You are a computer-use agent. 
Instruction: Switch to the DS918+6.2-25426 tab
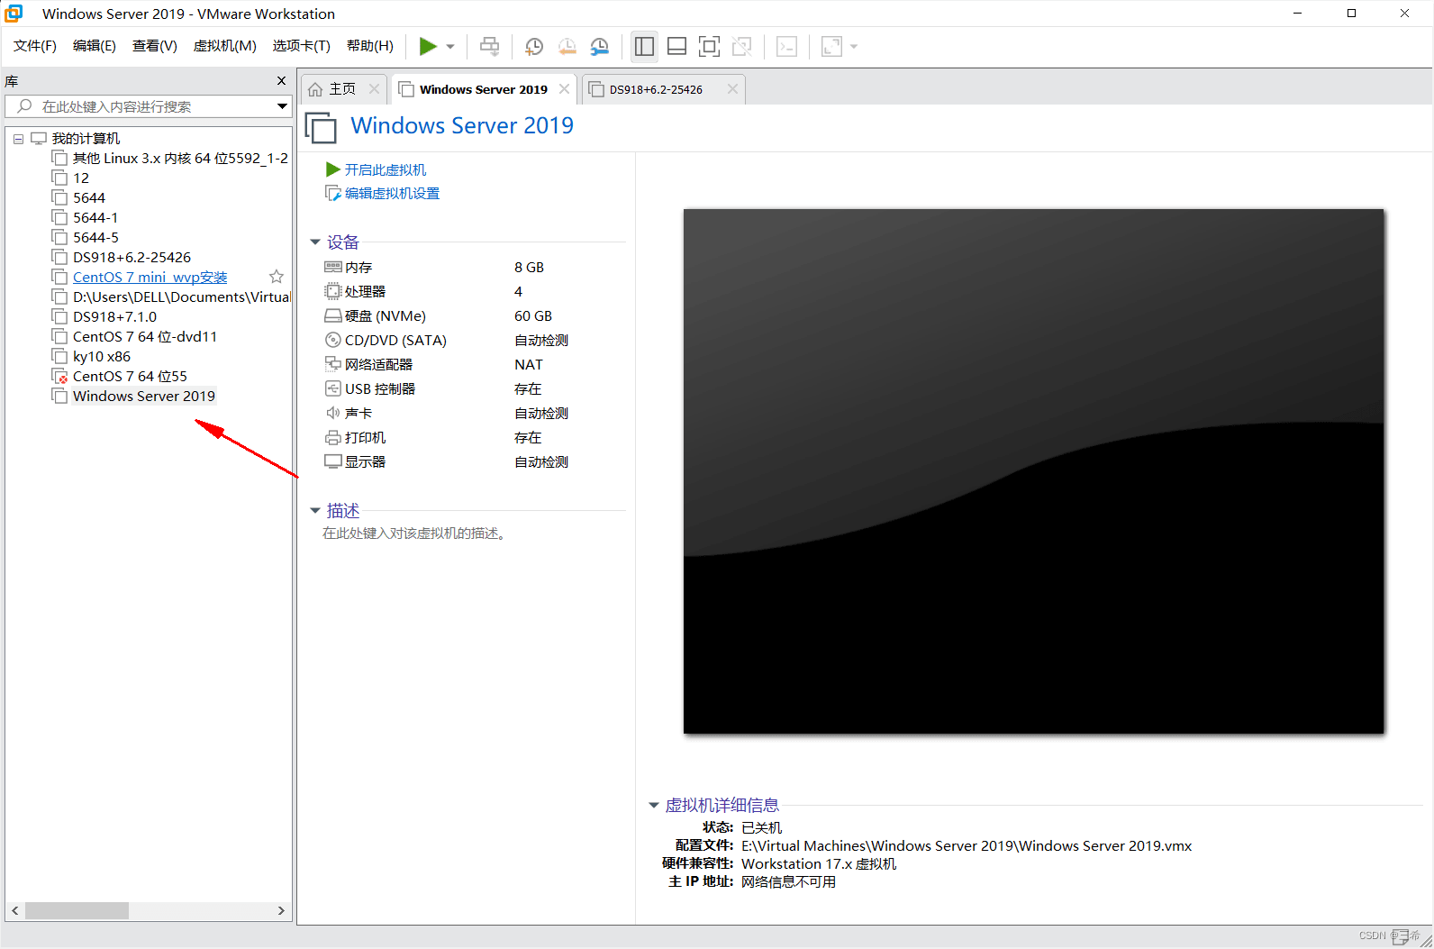[x=656, y=89]
